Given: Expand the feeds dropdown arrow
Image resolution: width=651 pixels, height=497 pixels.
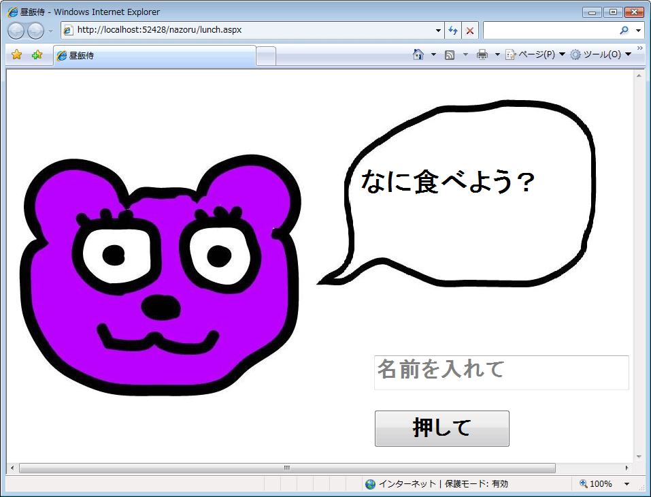Looking at the screenshot, I should (465, 54).
